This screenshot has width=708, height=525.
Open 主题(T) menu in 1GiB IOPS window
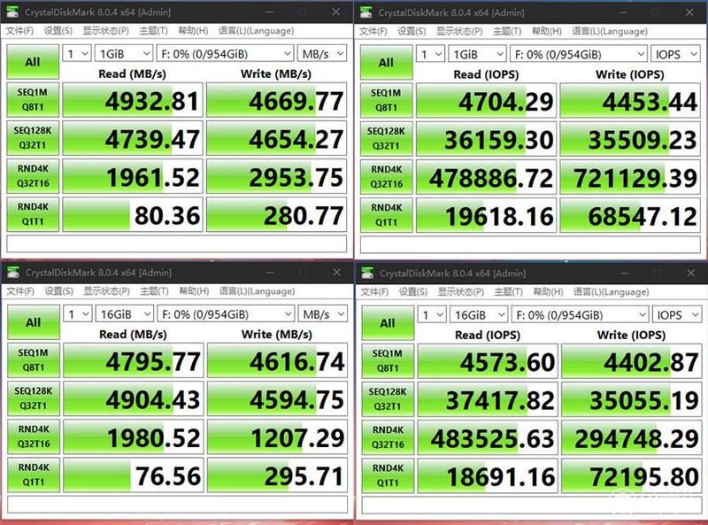506,31
